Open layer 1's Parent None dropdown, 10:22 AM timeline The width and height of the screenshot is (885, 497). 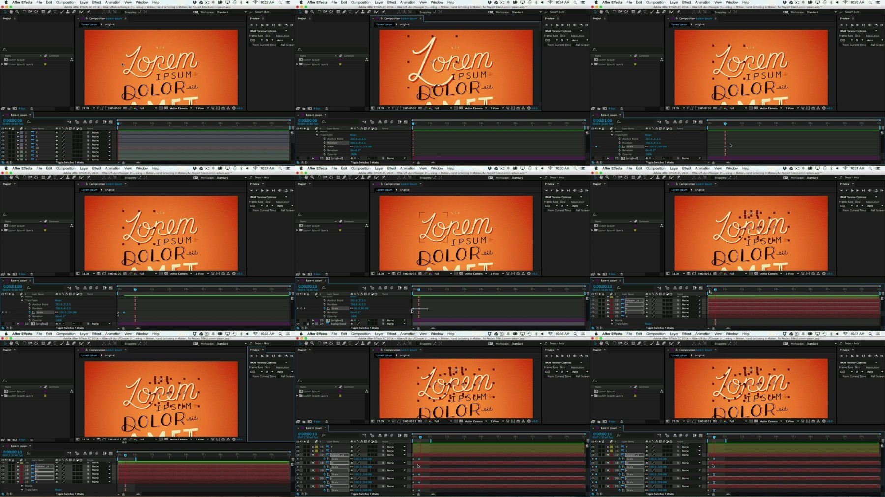point(102,133)
